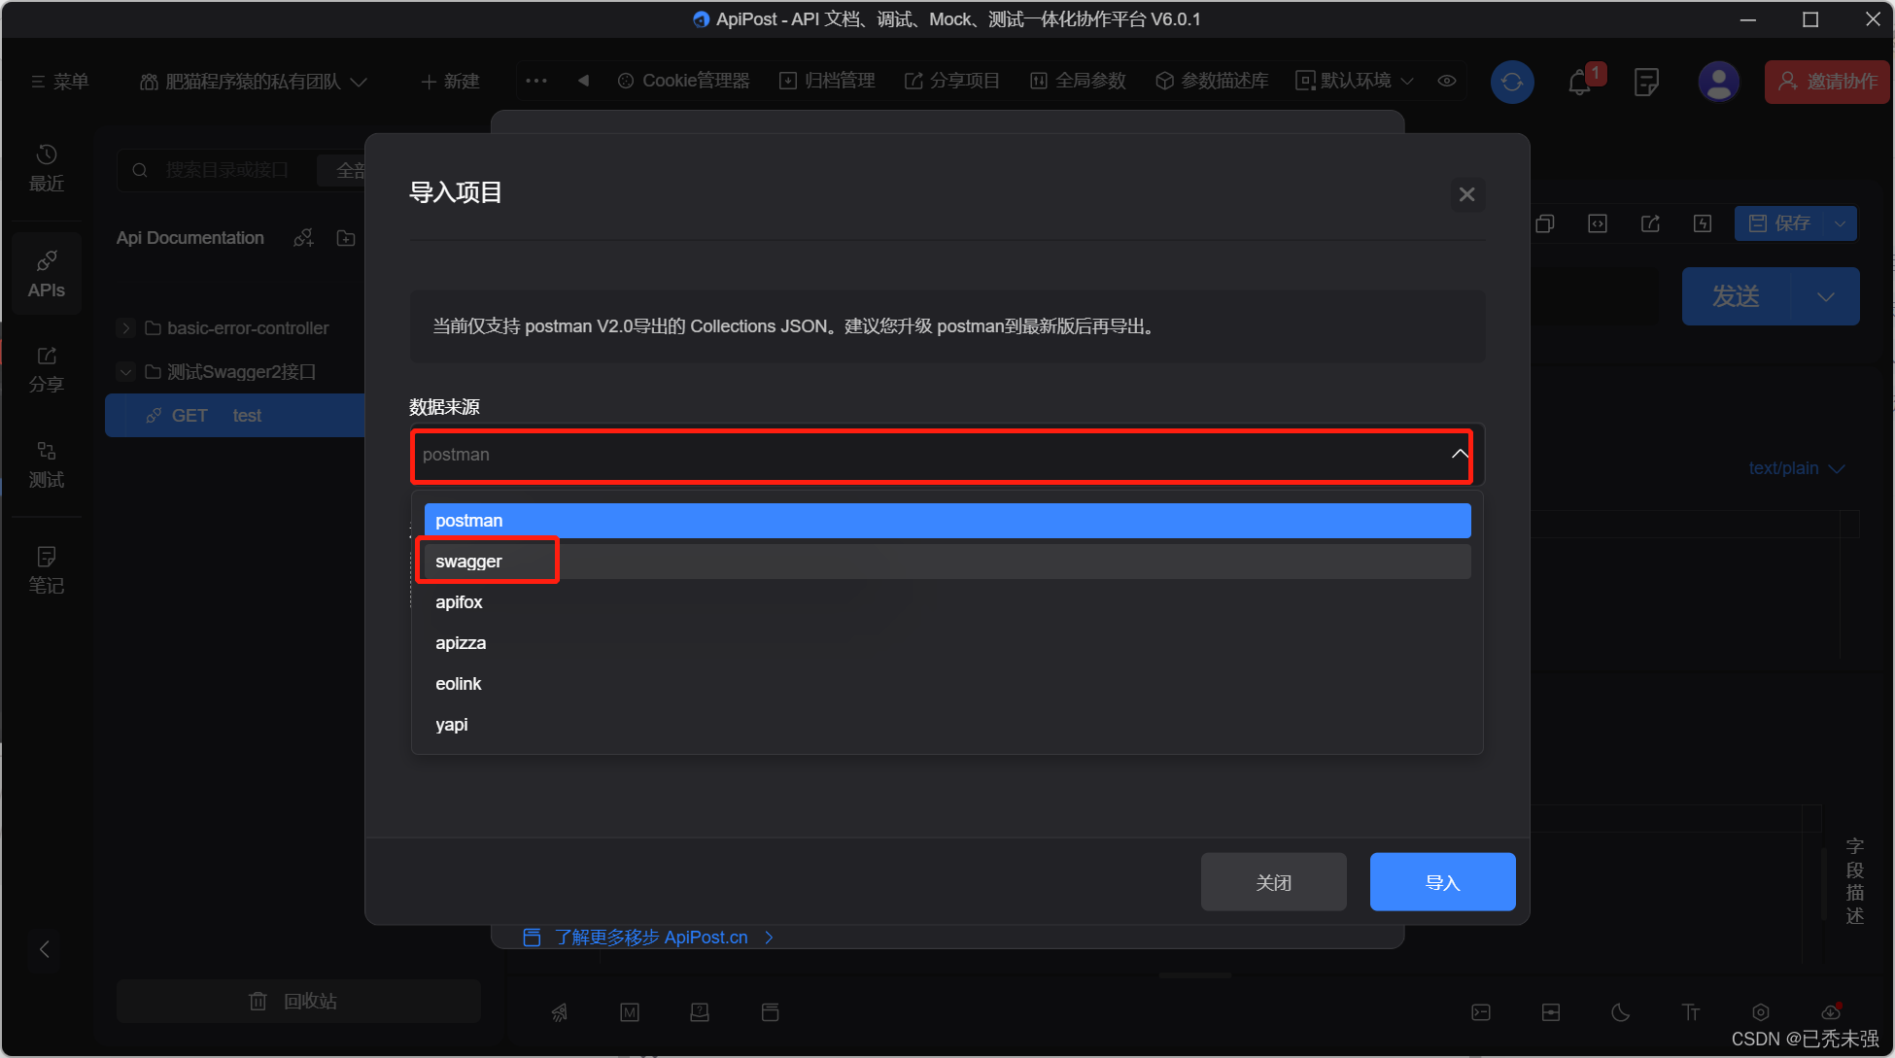Click the 了解更多移步 ApiPost.cn link
The height and width of the screenshot is (1058, 1895).
[651, 936]
